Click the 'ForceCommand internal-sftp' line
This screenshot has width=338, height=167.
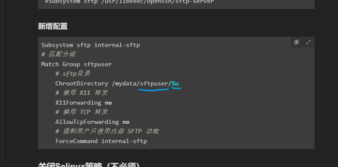pyautogui.click(x=101, y=141)
